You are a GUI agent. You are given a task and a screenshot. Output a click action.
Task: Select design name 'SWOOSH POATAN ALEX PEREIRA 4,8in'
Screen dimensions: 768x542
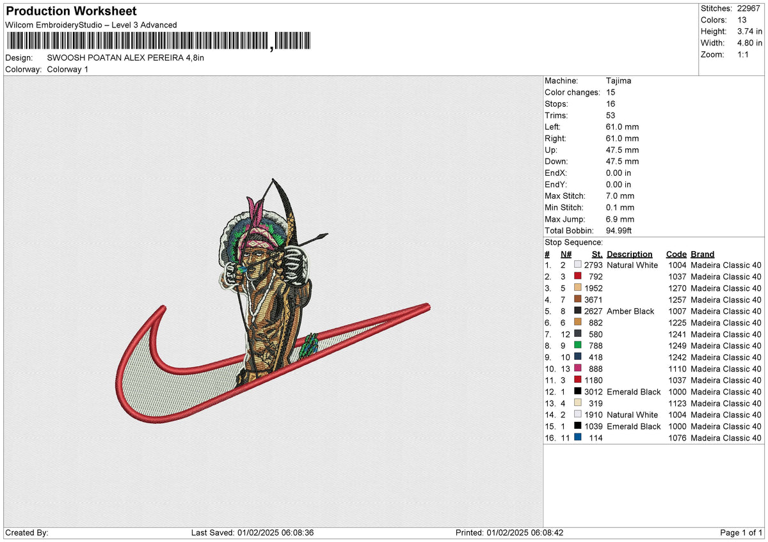point(126,58)
